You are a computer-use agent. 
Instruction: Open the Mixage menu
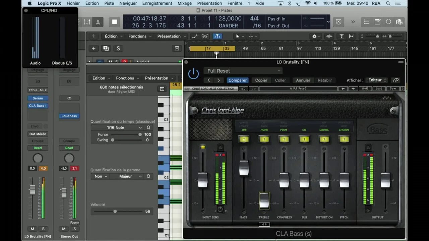click(184, 3)
